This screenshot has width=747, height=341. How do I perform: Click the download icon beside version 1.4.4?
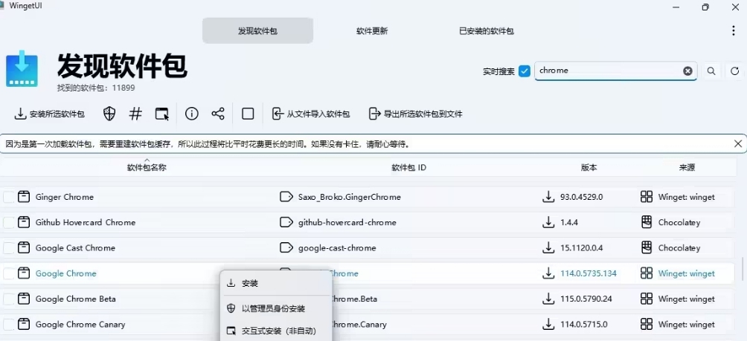[548, 222]
